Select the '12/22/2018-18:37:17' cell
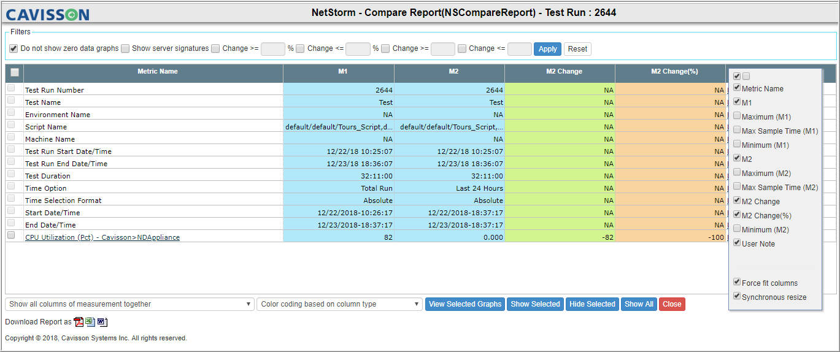840x352 pixels. [450, 212]
